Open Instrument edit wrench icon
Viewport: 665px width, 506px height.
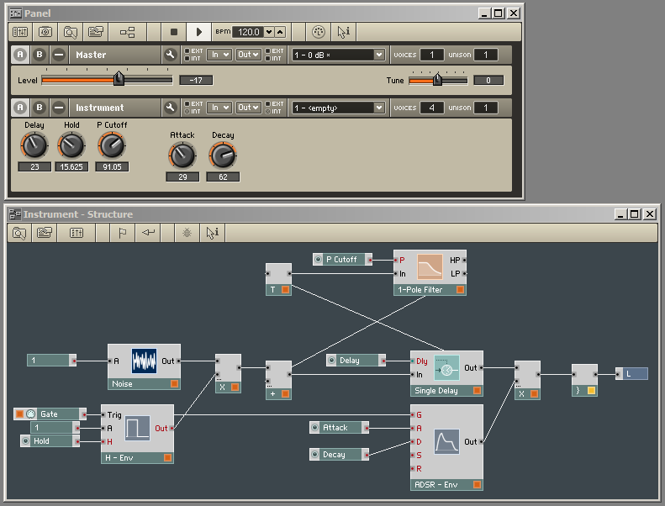click(x=170, y=108)
